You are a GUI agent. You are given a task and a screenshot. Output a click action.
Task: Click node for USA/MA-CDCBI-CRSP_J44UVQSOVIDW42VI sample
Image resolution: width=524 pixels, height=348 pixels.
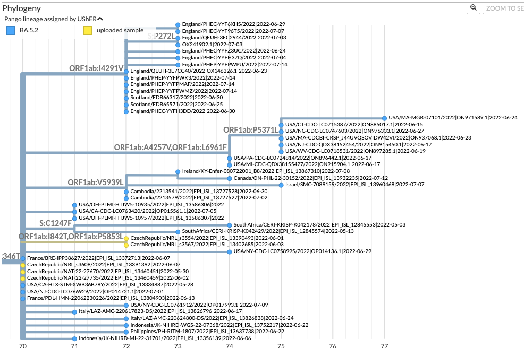click(x=281, y=138)
